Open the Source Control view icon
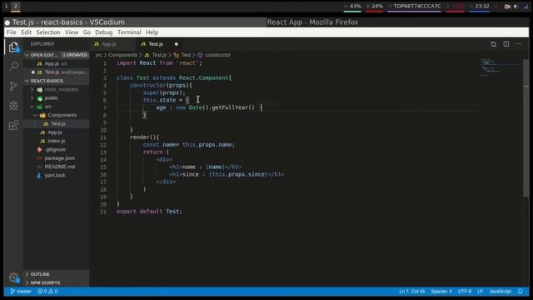The width and height of the screenshot is (533, 300). (13, 86)
